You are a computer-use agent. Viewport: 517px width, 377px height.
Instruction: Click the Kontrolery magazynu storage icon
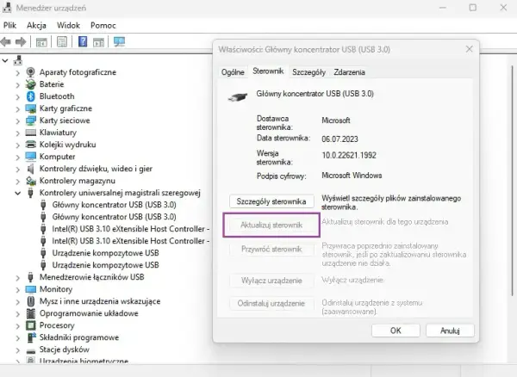[x=31, y=181]
